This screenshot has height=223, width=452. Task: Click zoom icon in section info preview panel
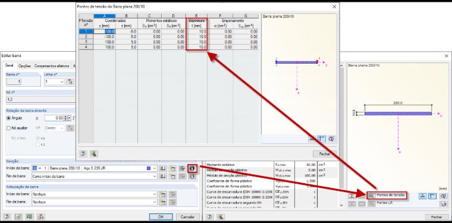pyautogui.click(x=443, y=196)
